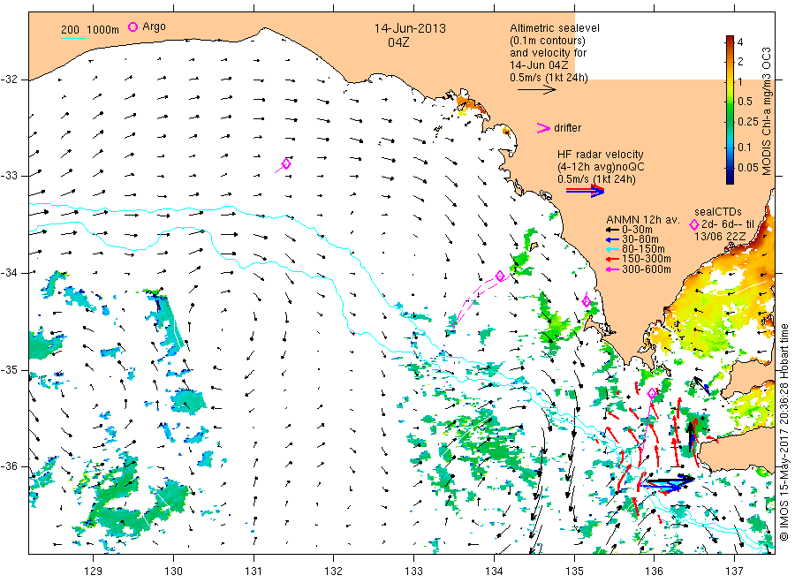Click the 'HF radar velocity' legend heading

pyautogui.click(x=601, y=154)
